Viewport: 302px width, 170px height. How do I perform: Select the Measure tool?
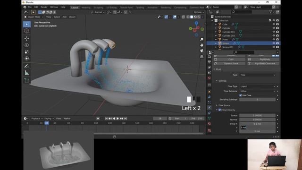coord(27,73)
